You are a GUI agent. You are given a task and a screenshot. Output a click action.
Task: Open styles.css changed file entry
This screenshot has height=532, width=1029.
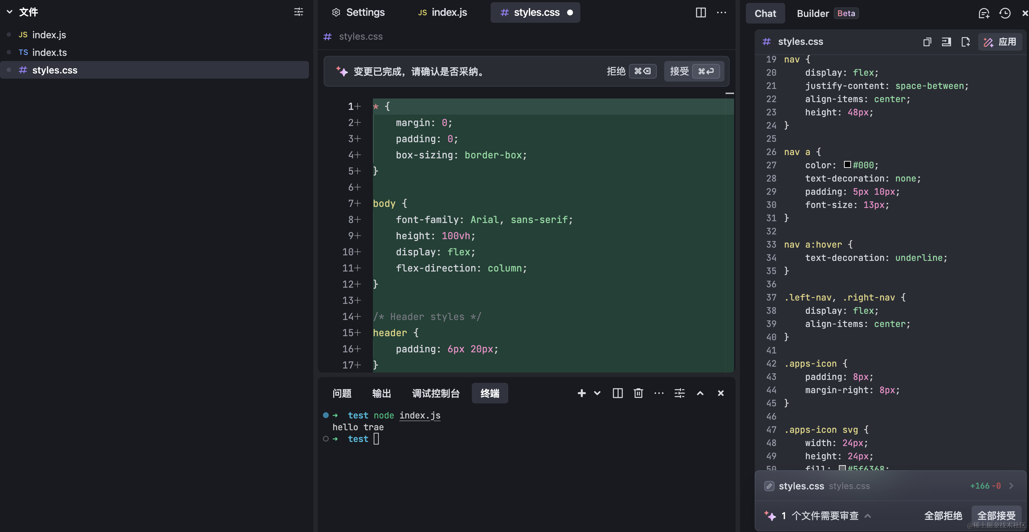point(890,486)
